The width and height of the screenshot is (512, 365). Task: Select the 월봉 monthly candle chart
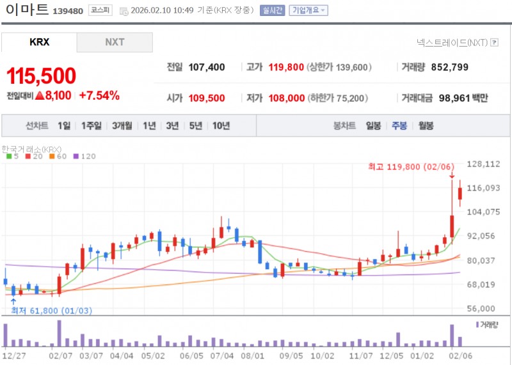pyautogui.click(x=426, y=125)
